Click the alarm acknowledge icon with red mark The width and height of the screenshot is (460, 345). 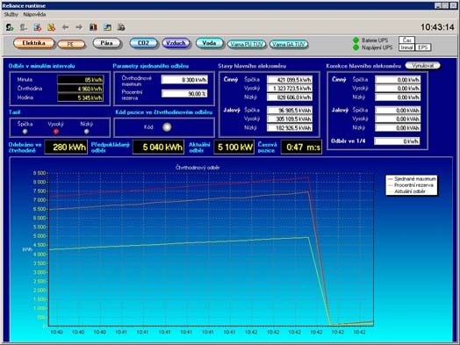coord(37,27)
